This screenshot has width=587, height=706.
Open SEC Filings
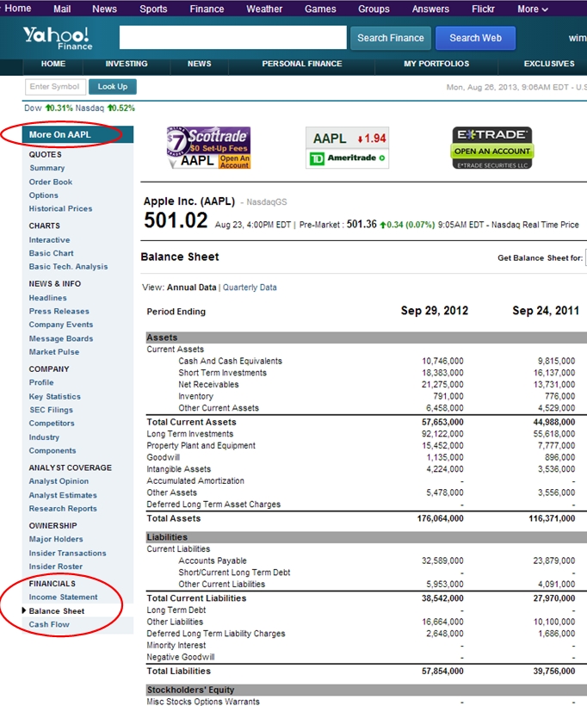(x=51, y=410)
